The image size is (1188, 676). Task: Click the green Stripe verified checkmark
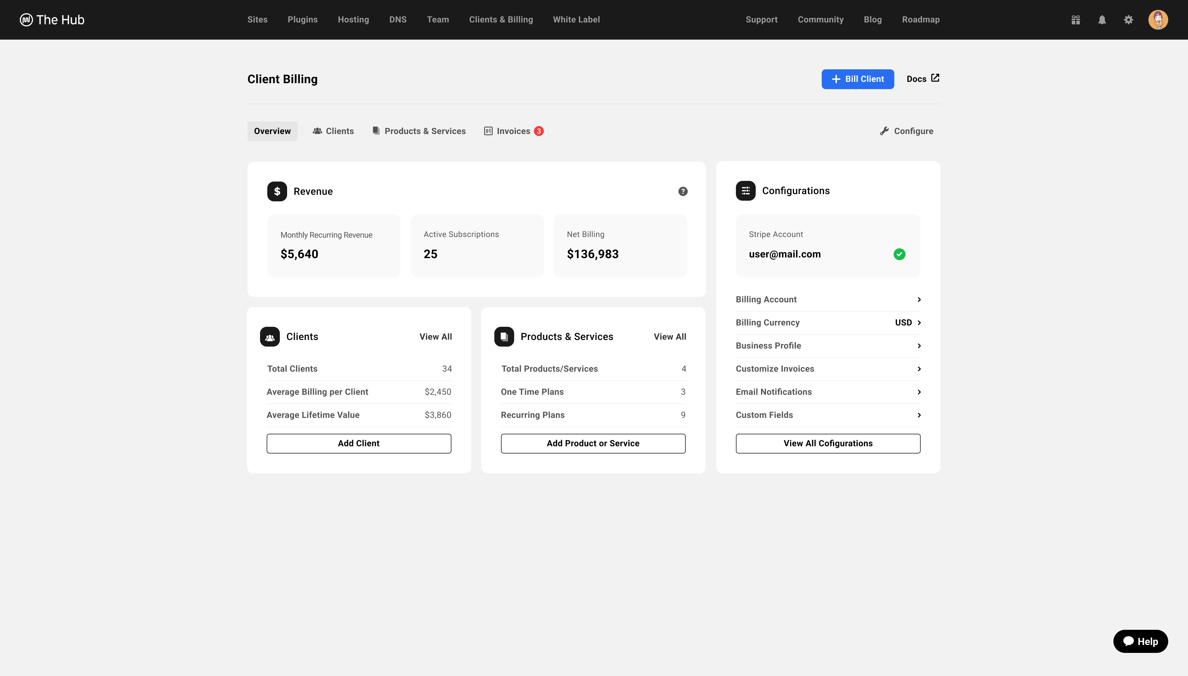899,254
